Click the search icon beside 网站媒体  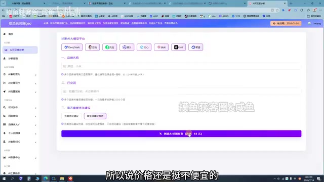click(x=5, y=116)
